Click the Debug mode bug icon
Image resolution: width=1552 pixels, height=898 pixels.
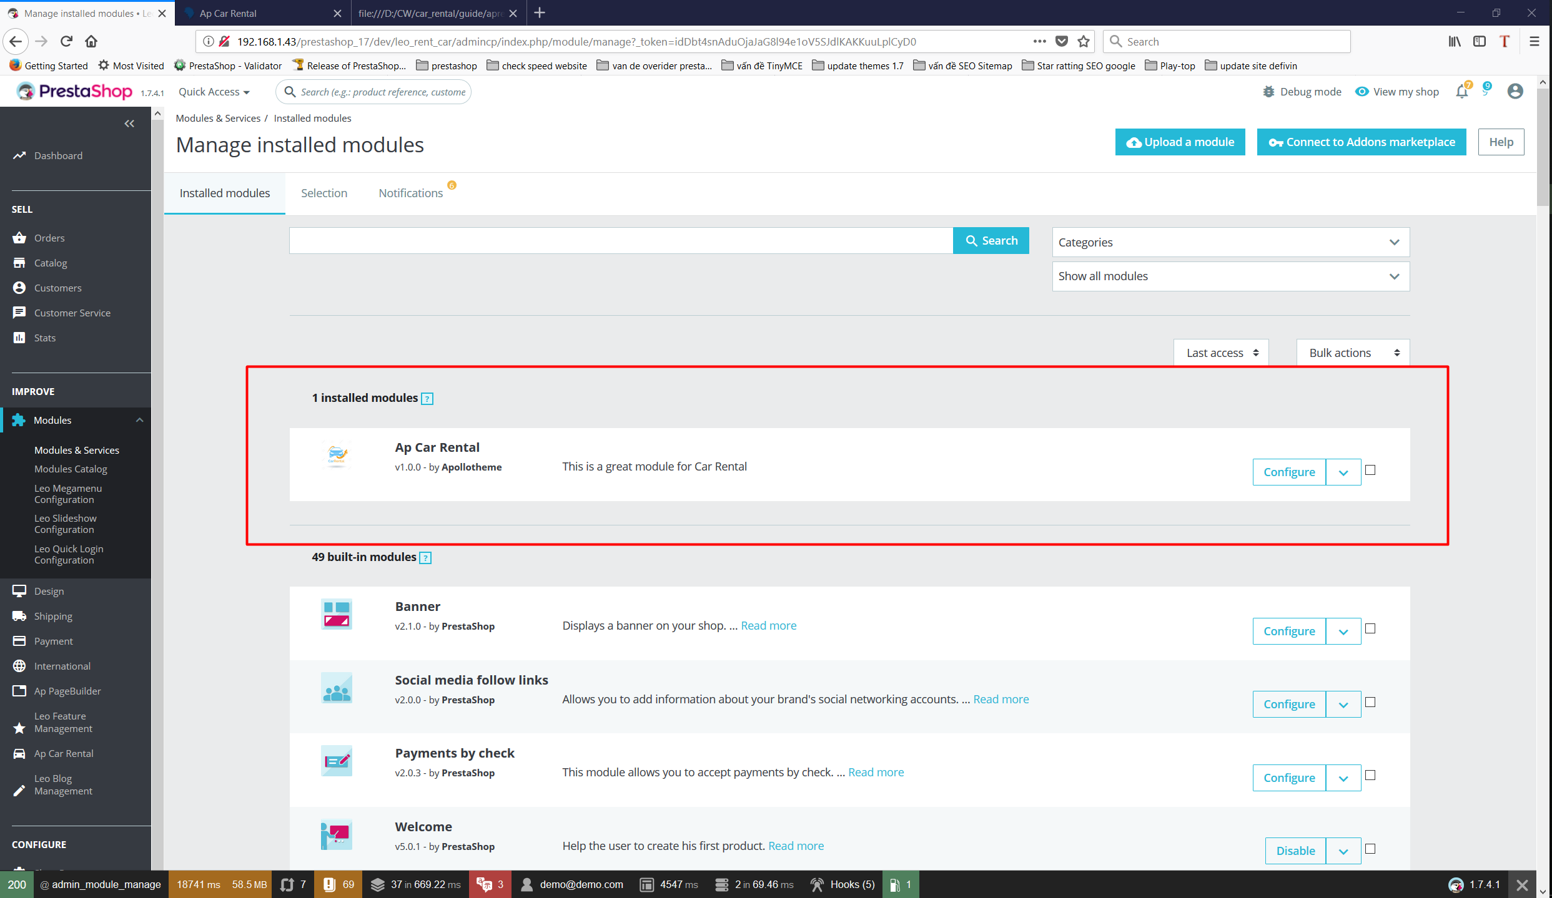pos(1268,92)
